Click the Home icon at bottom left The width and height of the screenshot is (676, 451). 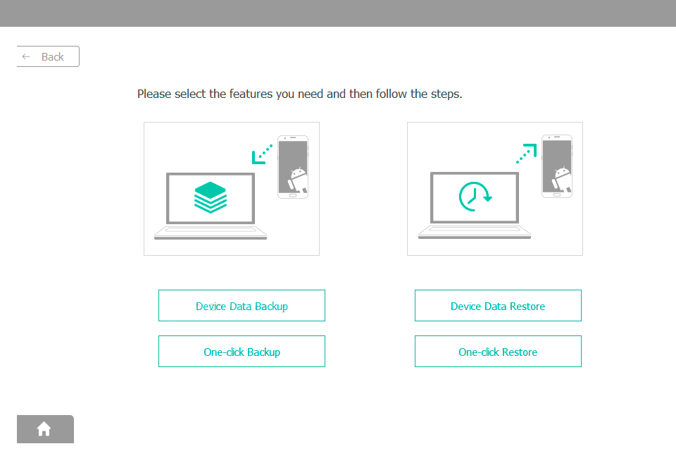(44, 428)
